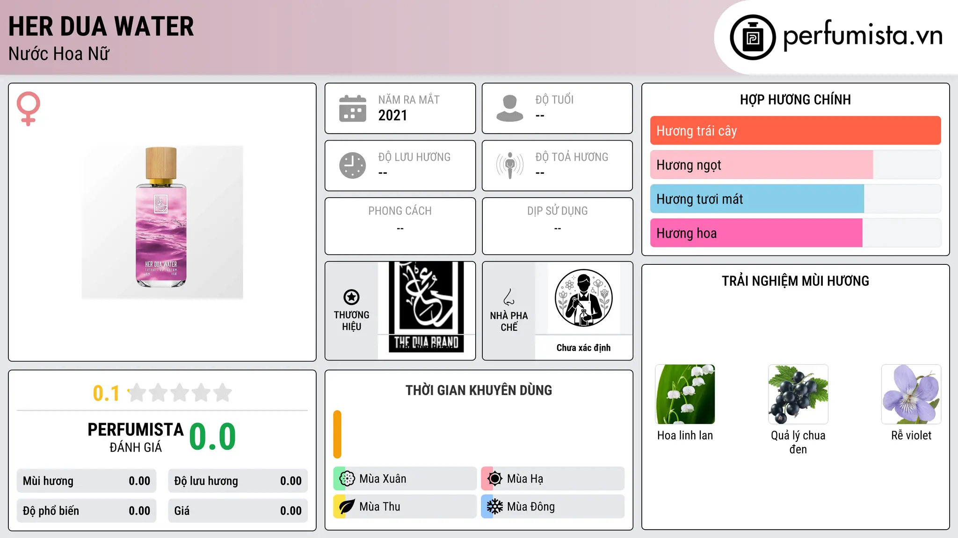Image resolution: width=958 pixels, height=538 pixels.
Task: Click the nose icon above Nhà pha chế
Action: (509, 297)
